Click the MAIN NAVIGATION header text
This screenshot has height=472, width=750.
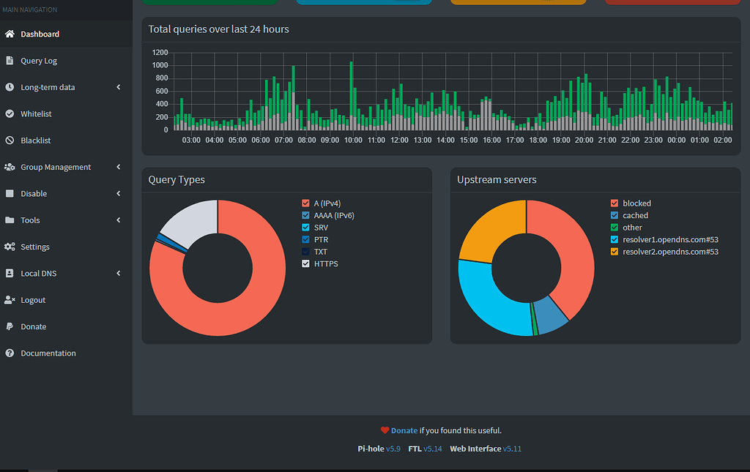(x=29, y=10)
